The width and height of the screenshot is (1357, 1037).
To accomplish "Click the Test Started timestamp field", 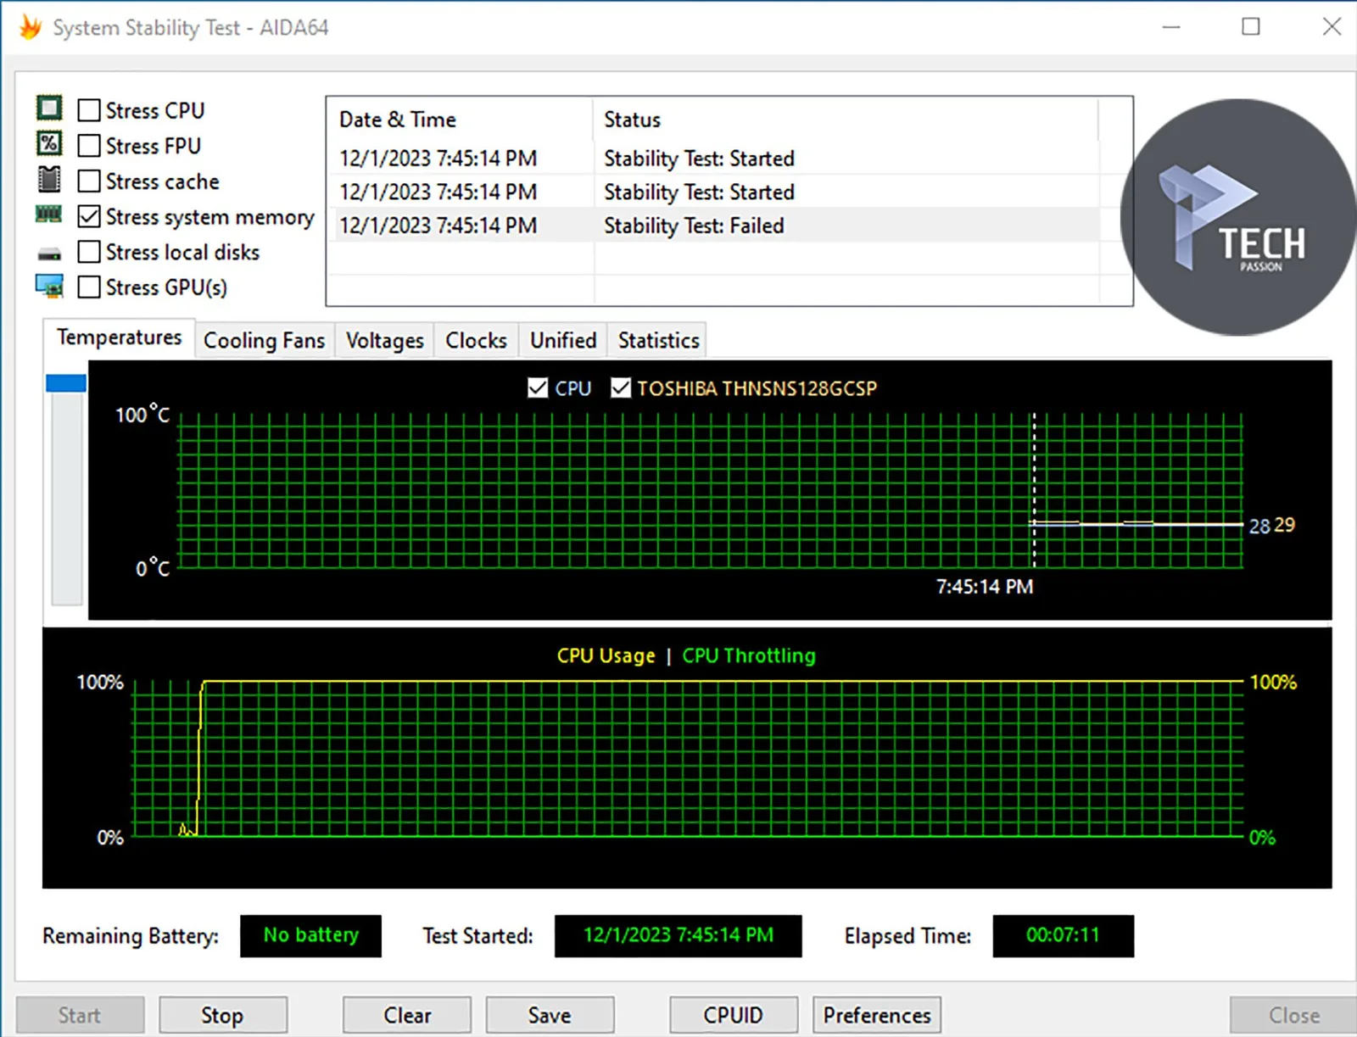I will click(x=678, y=935).
